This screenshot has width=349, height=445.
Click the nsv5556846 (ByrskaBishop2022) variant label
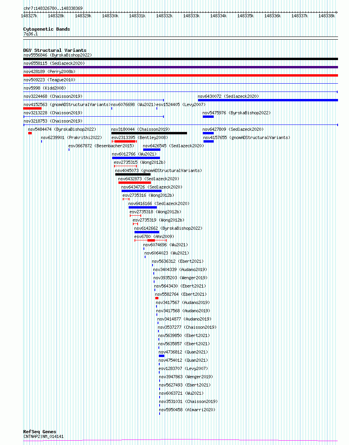coord(58,55)
